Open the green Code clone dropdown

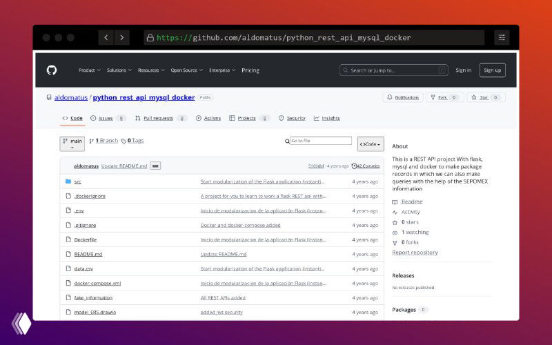[x=371, y=144]
